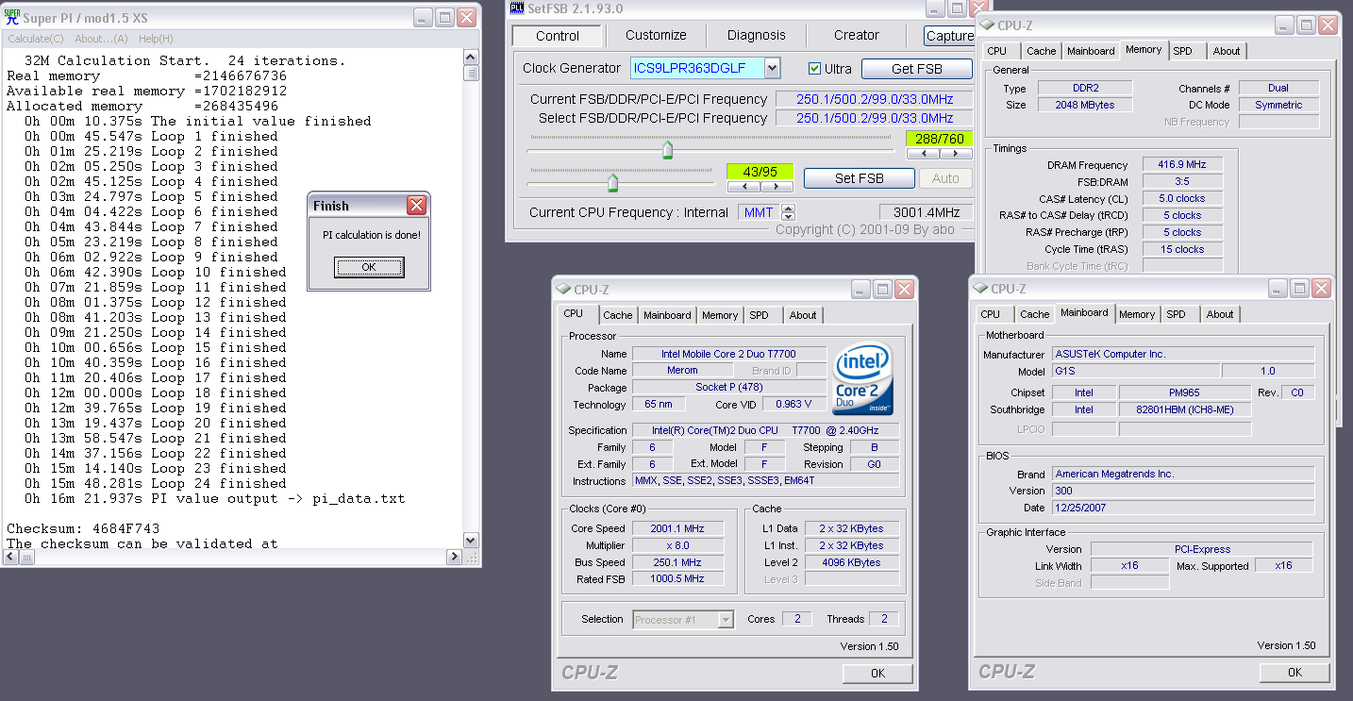This screenshot has width=1353, height=701.
Task: Open the About...(A) menu
Action: point(101,39)
